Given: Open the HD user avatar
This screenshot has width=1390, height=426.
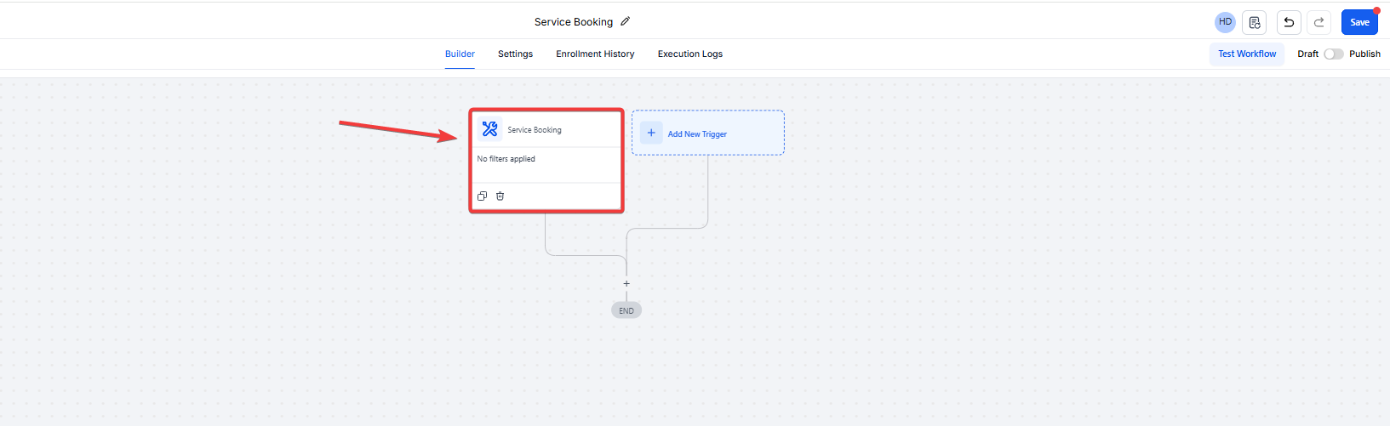Looking at the screenshot, I should 1225,22.
